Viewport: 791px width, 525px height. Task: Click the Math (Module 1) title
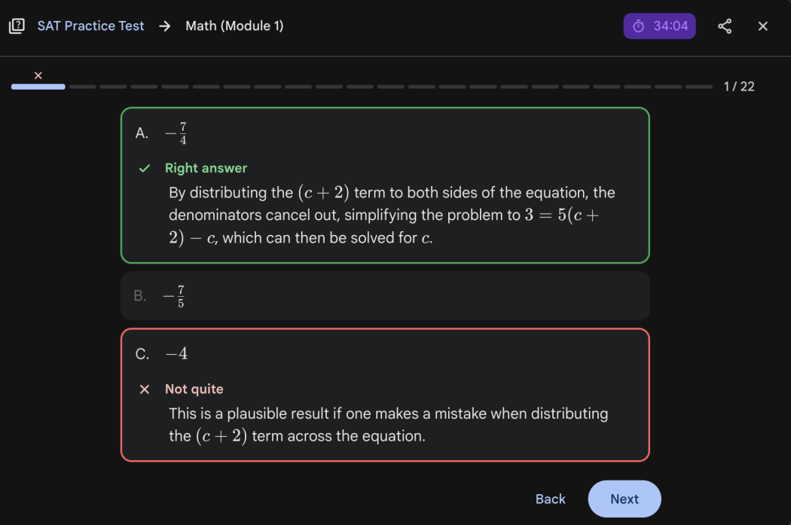(234, 25)
